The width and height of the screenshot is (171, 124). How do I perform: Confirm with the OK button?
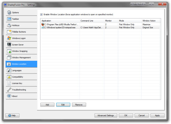coord(126,115)
